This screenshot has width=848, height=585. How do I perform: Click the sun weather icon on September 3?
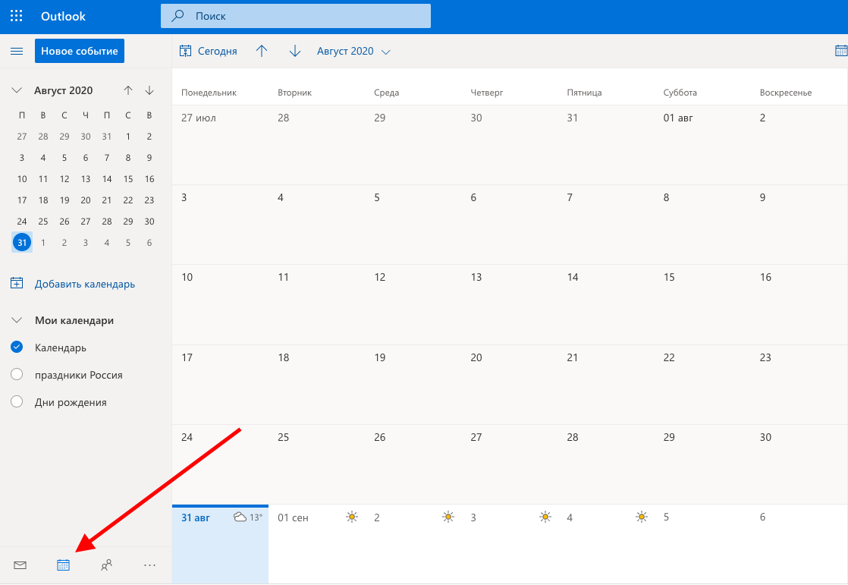point(545,517)
